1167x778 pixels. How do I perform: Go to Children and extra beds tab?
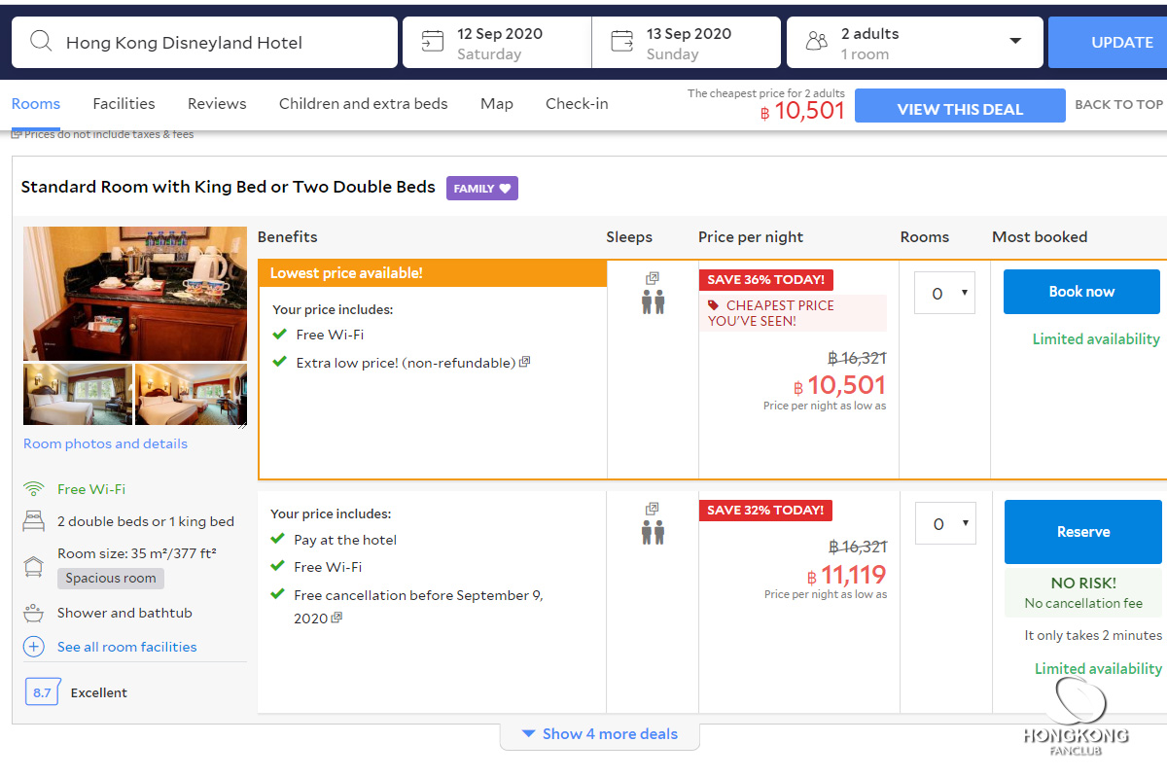(364, 104)
